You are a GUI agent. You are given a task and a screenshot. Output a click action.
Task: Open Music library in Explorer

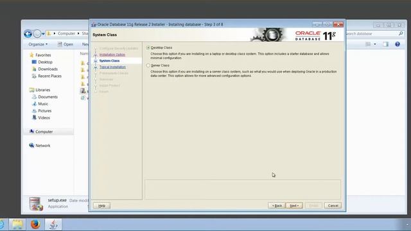pyautogui.click(x=43, y=104)
